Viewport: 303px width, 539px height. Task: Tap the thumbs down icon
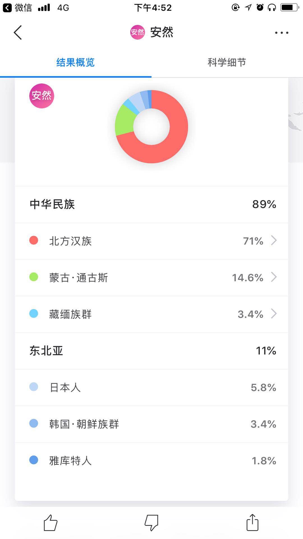[151, 523]
